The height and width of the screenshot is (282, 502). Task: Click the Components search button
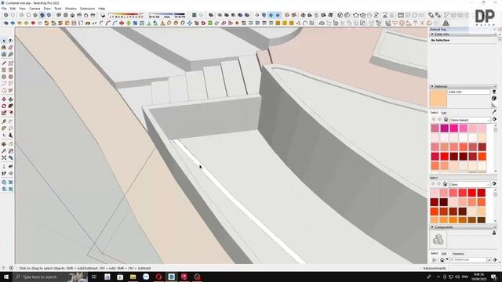click(x=489, y=260)
